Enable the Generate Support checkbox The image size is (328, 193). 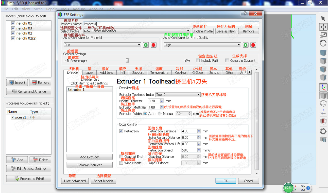coord(227,61)
